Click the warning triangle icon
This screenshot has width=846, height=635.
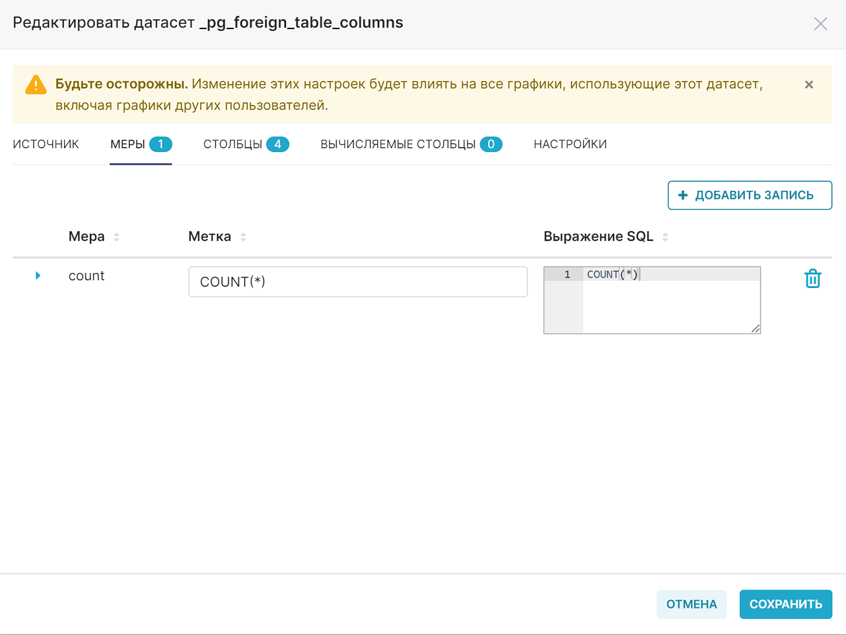point(36,85)
